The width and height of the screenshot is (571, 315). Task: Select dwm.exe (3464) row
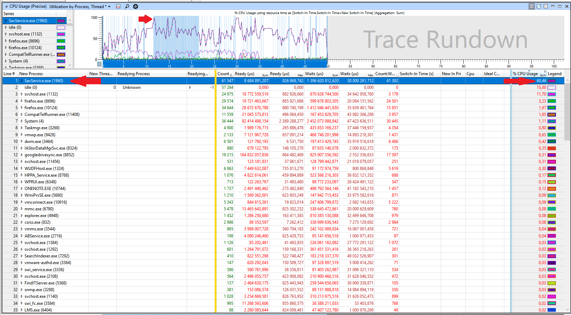(283, 142)
